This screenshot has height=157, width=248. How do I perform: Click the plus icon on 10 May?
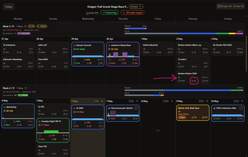click(x=242, y=101)
